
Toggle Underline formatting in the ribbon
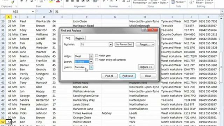pos(31,1)
